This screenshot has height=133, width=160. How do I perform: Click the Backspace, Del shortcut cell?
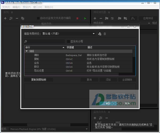pyautogui.click(x=74, y=55)
